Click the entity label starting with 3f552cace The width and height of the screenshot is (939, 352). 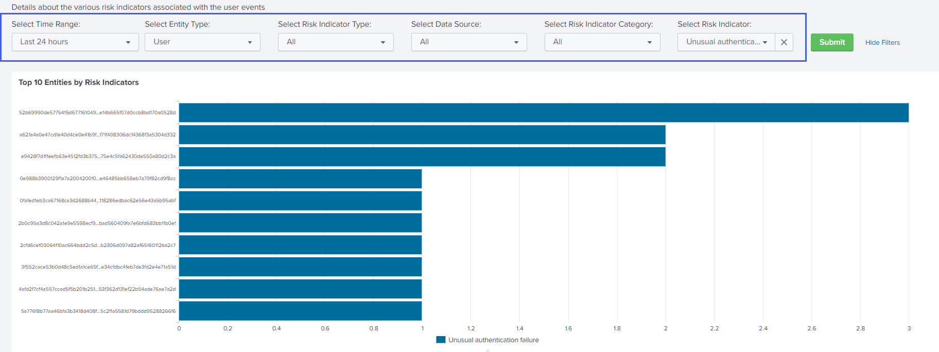98,267
